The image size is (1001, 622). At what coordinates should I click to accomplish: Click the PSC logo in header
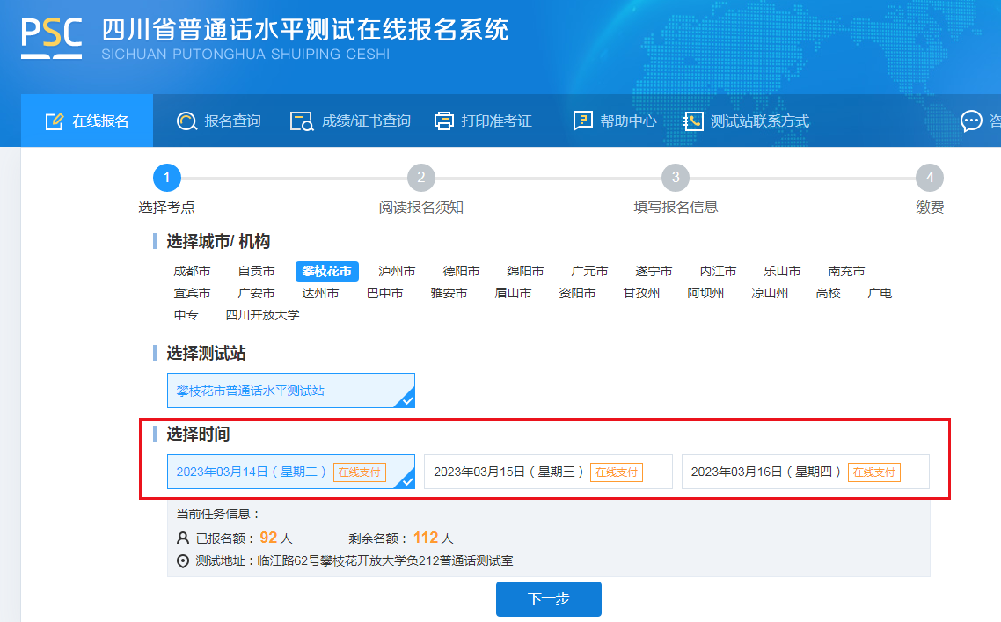[x=51, y=38]
